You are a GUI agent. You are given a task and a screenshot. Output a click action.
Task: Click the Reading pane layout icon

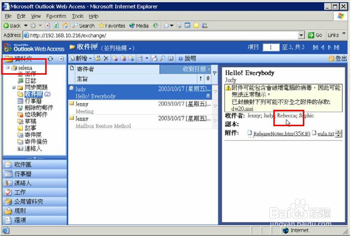pos(140,59)
